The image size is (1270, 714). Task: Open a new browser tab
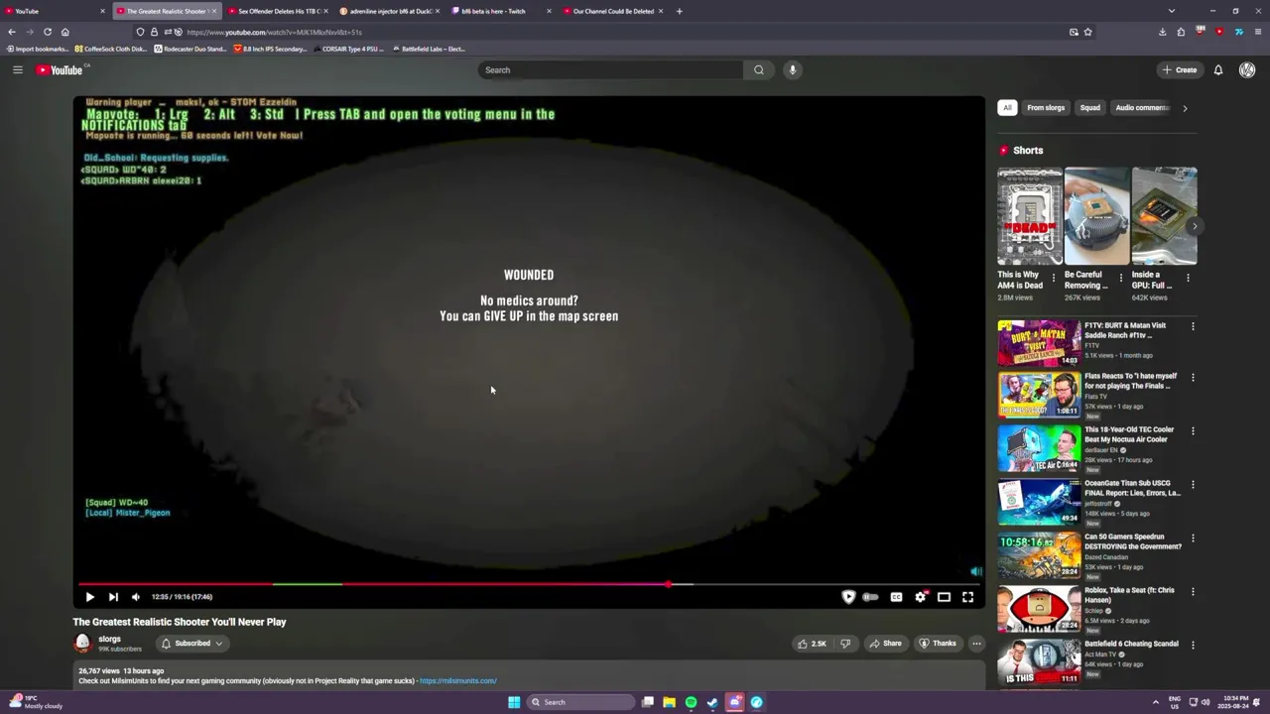click(680, 11)
